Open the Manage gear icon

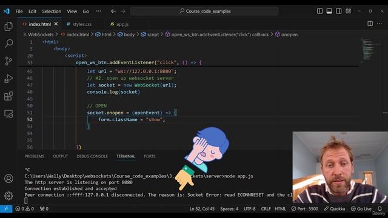pos(8,196)
